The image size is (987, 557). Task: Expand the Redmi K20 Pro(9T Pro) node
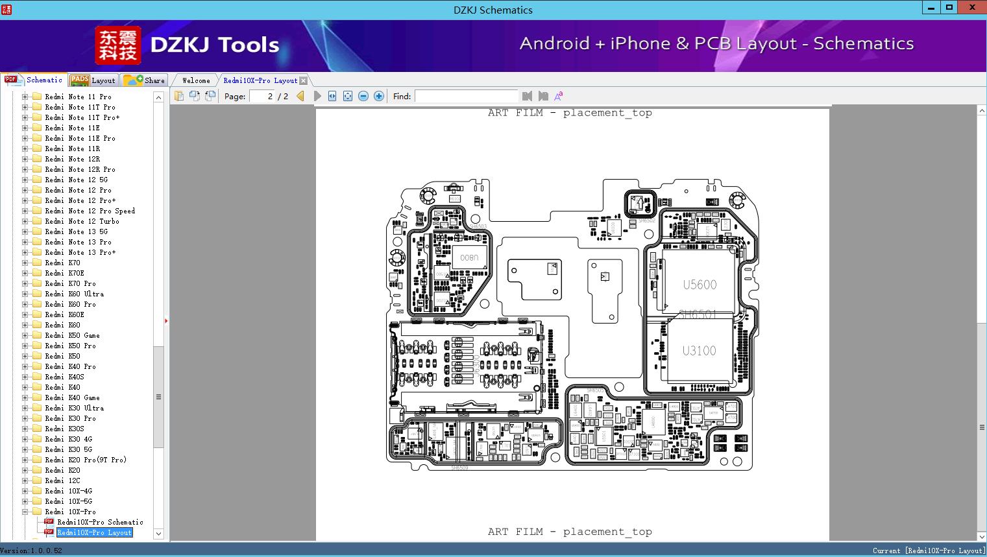25,460
